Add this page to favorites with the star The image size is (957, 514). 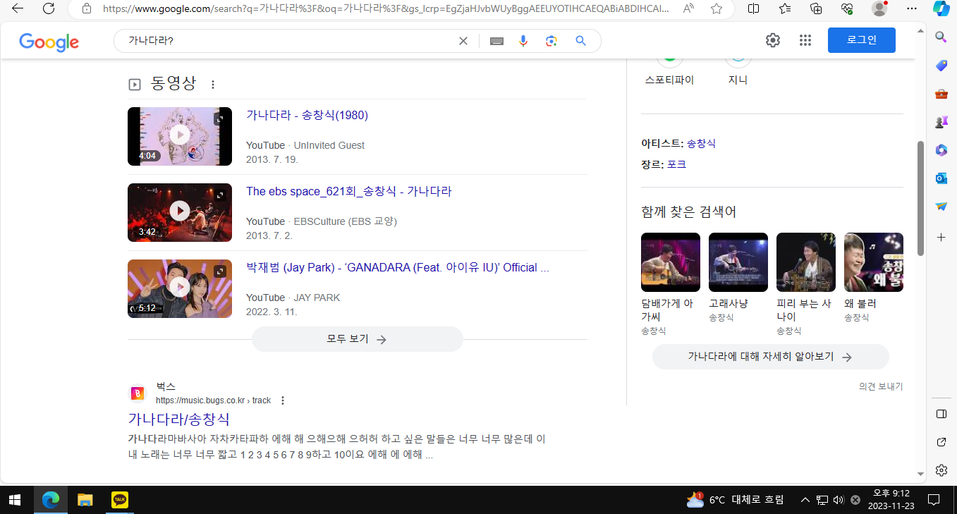tap(717, 8)
